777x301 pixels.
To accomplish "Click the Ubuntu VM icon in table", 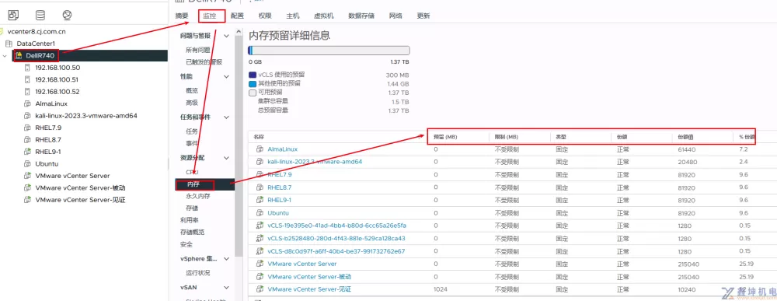I will tap(260, 213).
